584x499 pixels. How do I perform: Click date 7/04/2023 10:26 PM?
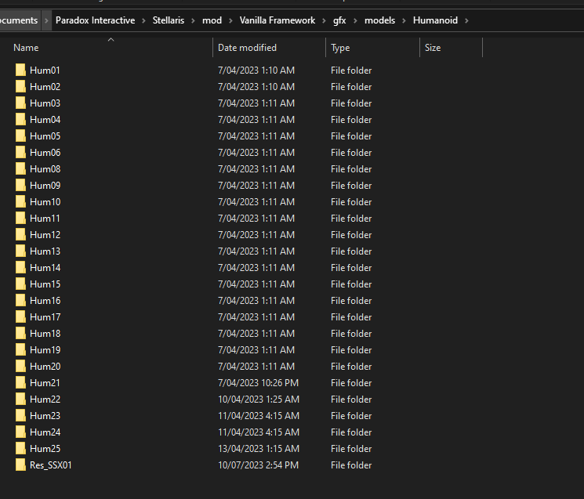258,382
